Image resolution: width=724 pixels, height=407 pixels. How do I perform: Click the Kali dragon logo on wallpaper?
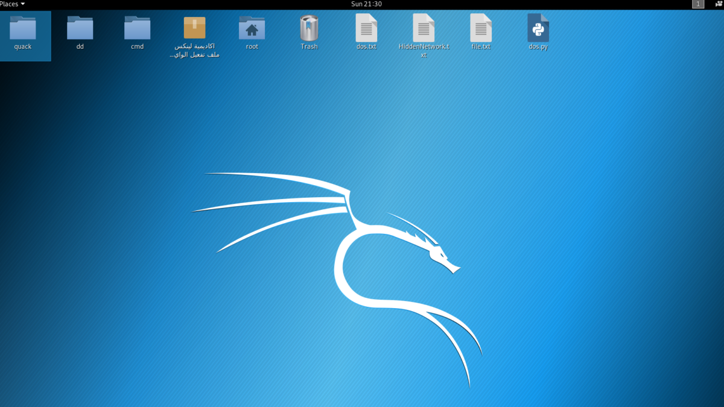click(362, 265)
